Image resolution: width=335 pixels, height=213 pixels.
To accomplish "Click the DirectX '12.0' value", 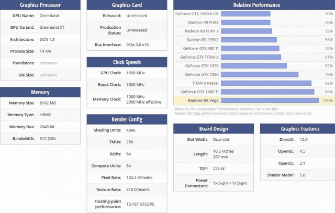I will click(304, 140).
